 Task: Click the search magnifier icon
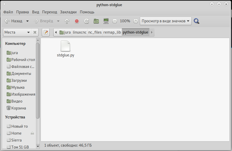[197, 21]
